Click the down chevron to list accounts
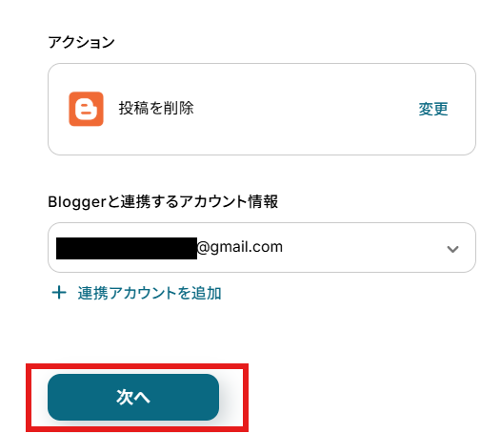 (x=452, y=249)
